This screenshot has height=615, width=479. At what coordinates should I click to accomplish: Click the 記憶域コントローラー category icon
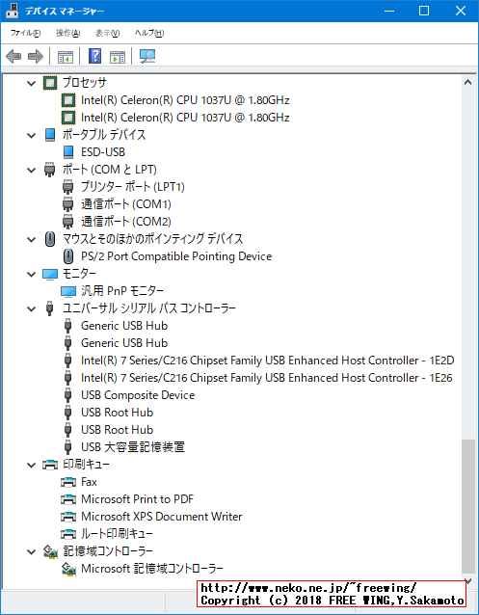point(50,551)
